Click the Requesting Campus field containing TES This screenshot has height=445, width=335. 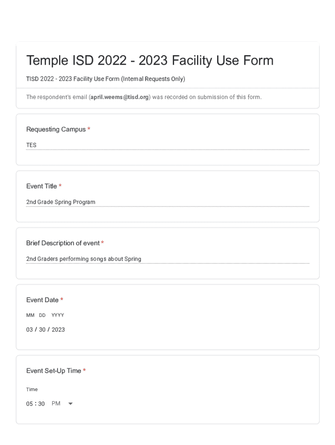(167, 145)
